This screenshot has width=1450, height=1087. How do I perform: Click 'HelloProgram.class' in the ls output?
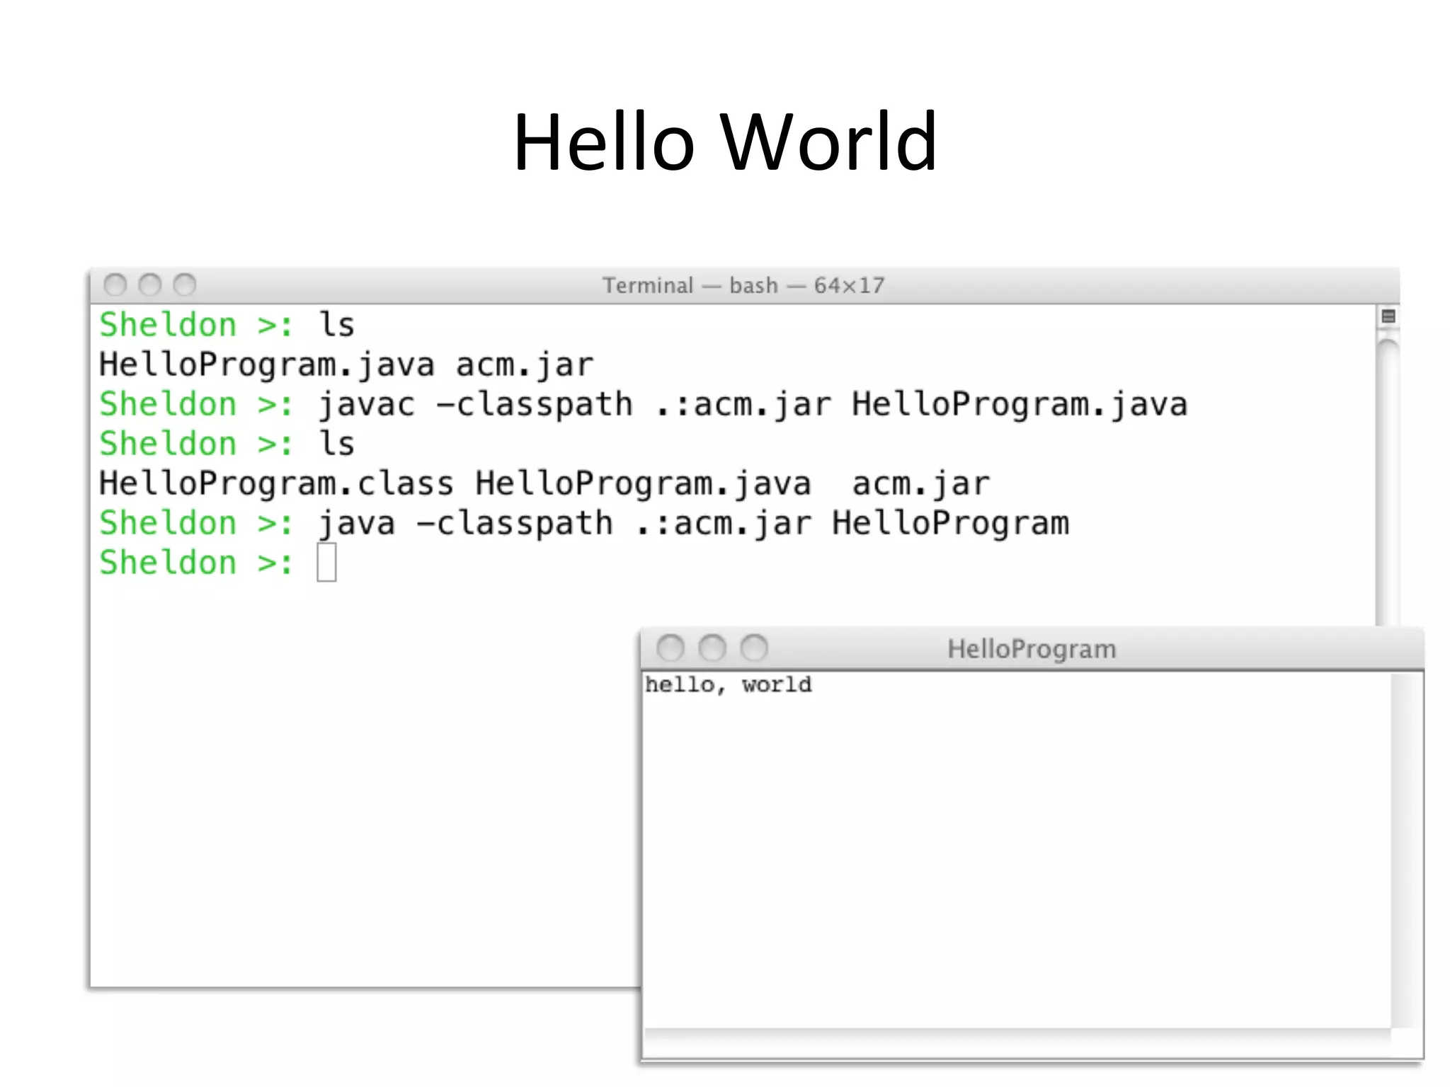click(276, 484)
